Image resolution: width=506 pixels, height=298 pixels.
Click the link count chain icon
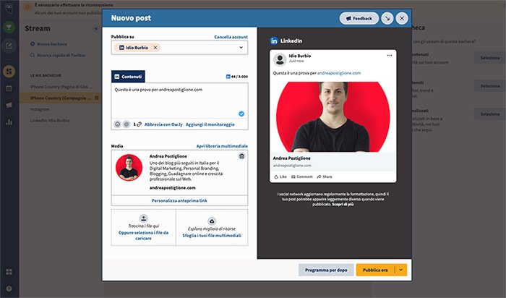(137, 124)
